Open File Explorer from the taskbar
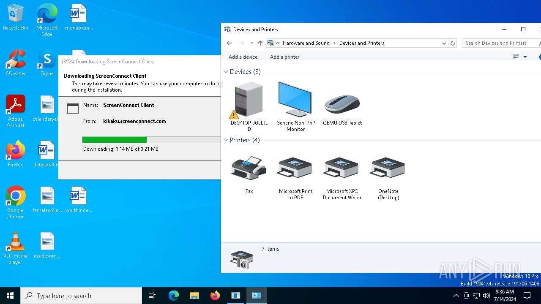541x304 pixels. pos(194,296)
